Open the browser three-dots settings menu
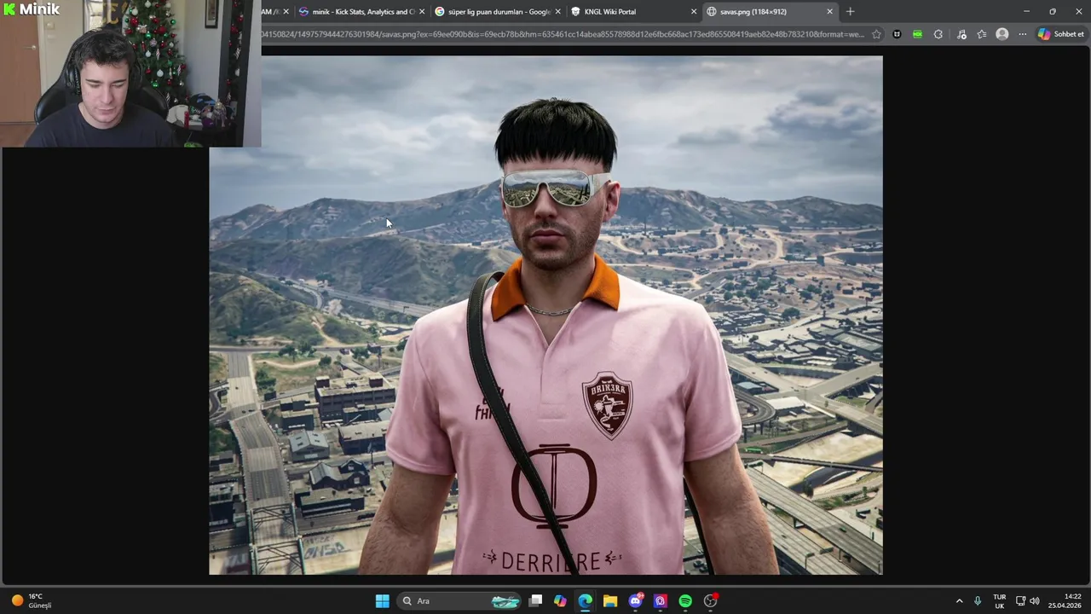This screenshot has width=1091, height=614. [1023, 34]
